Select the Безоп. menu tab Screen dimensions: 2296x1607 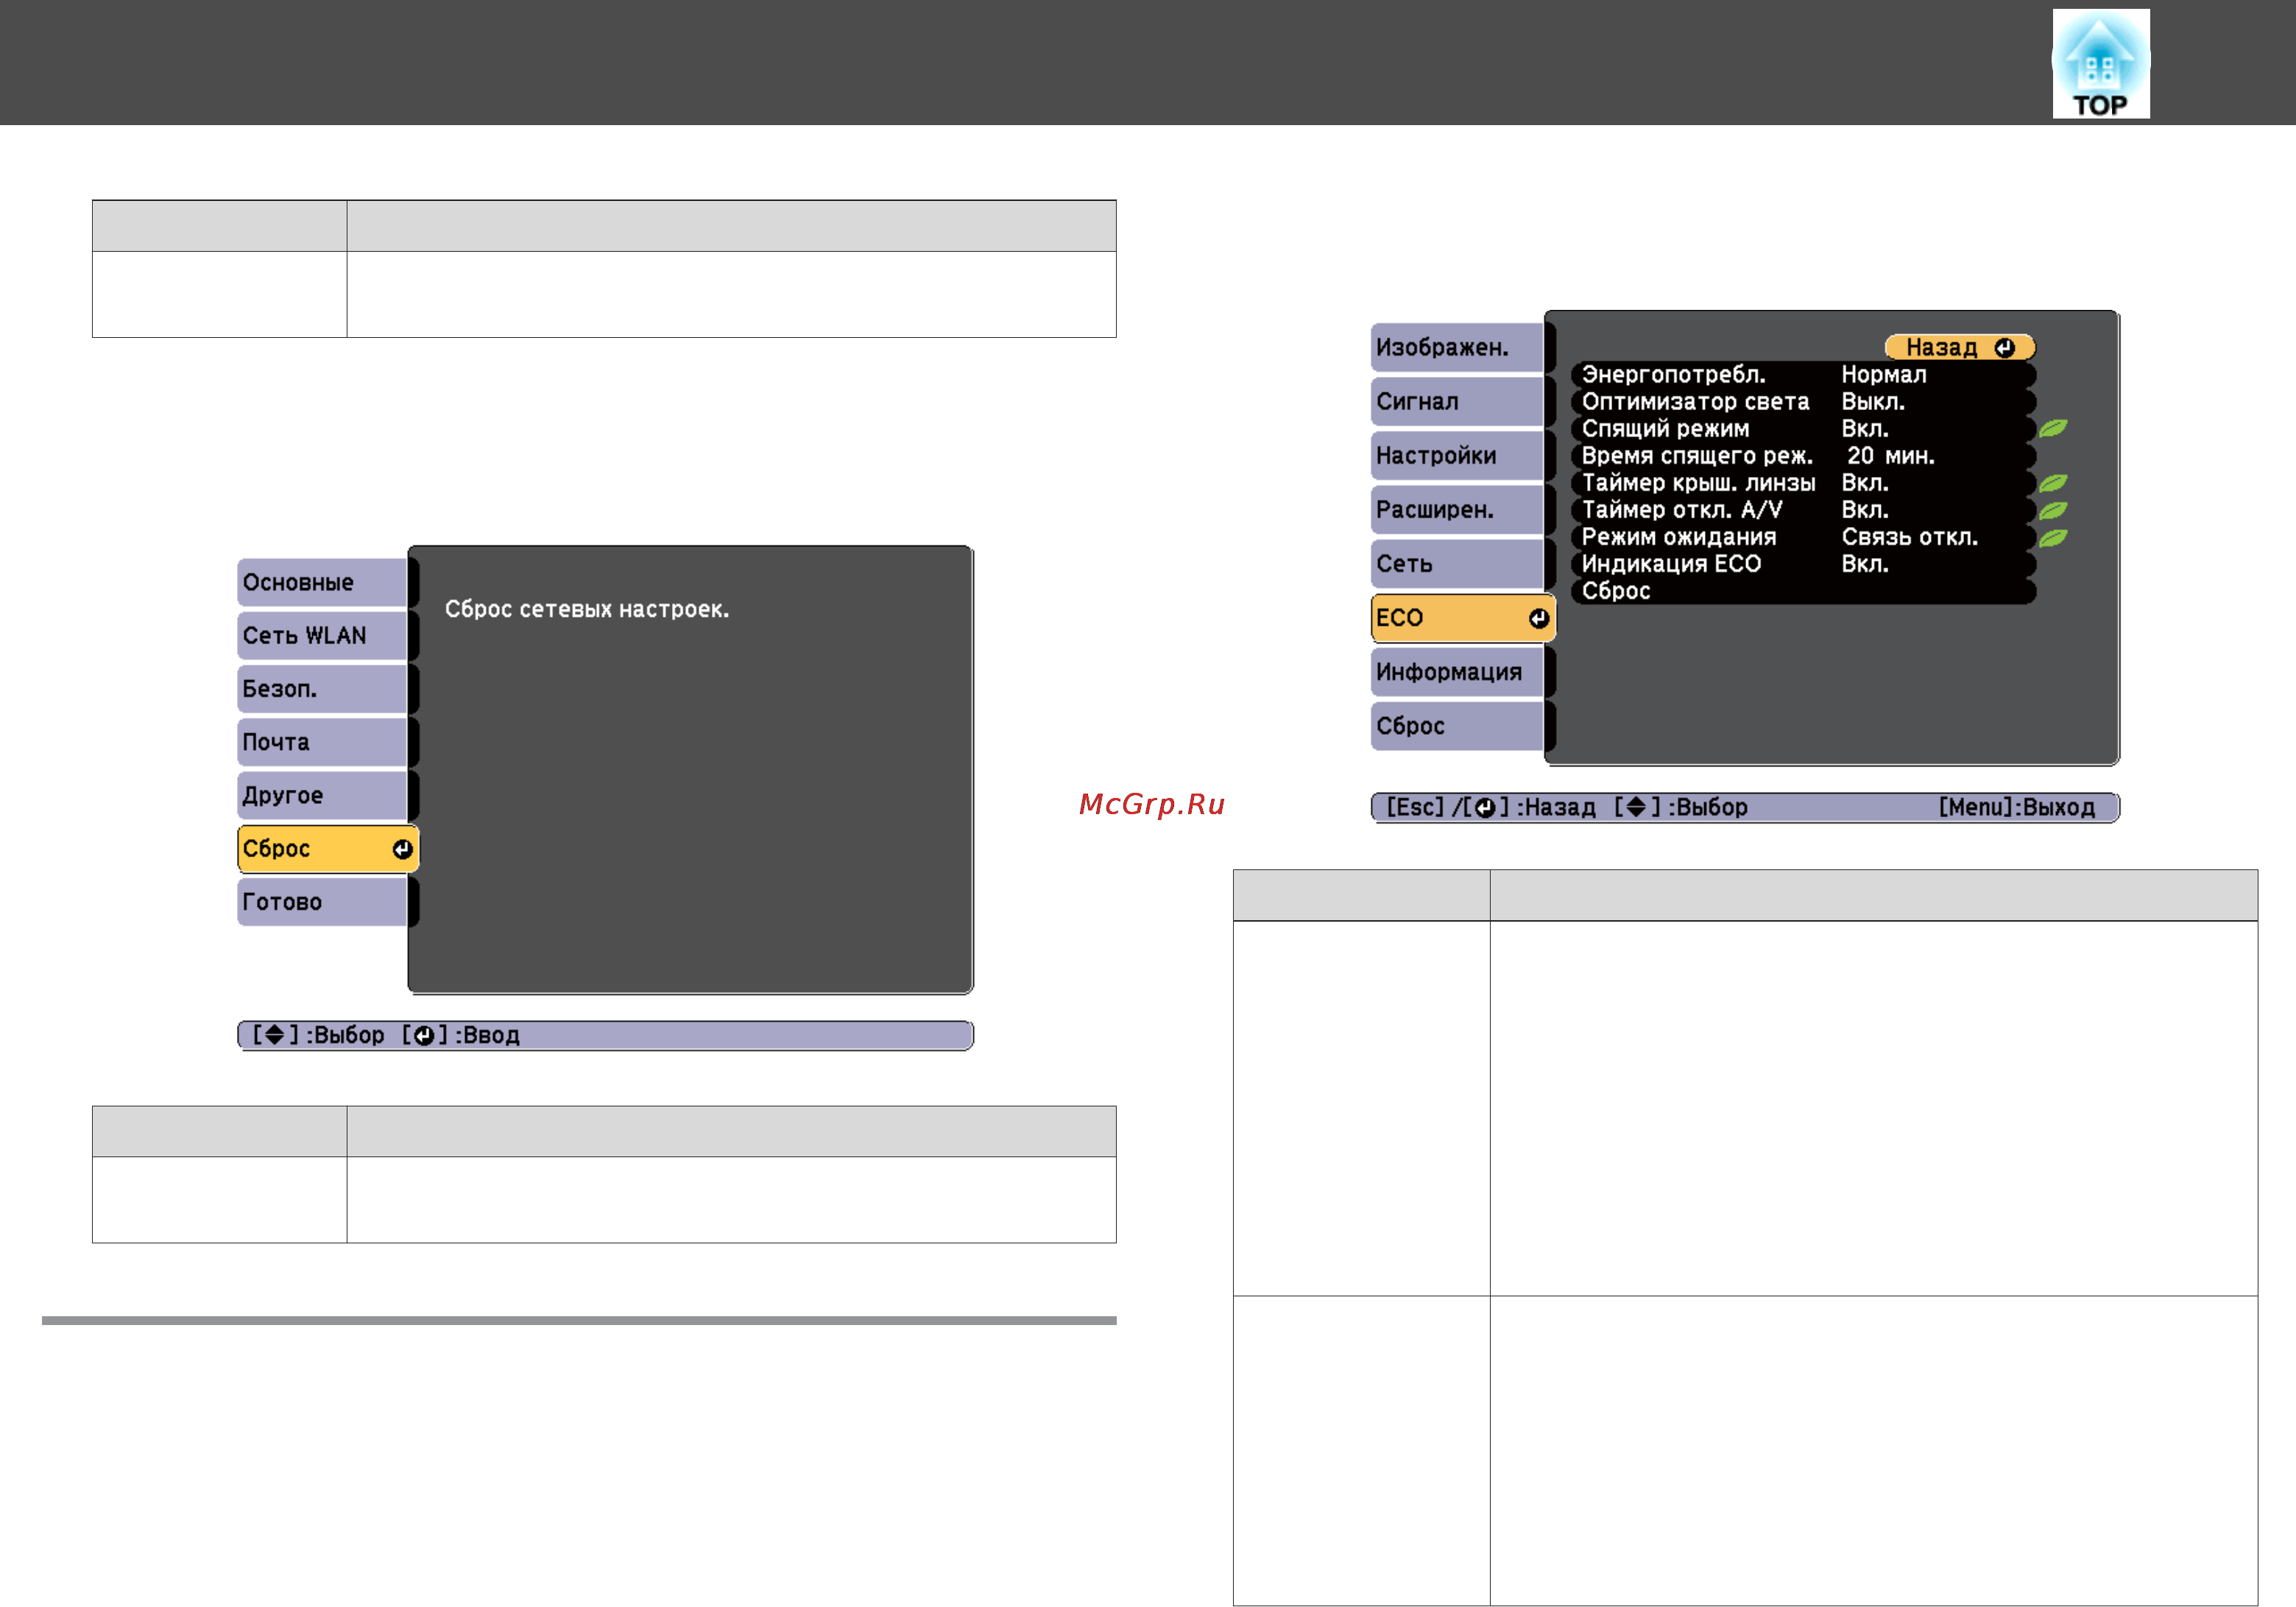point(323,689)
